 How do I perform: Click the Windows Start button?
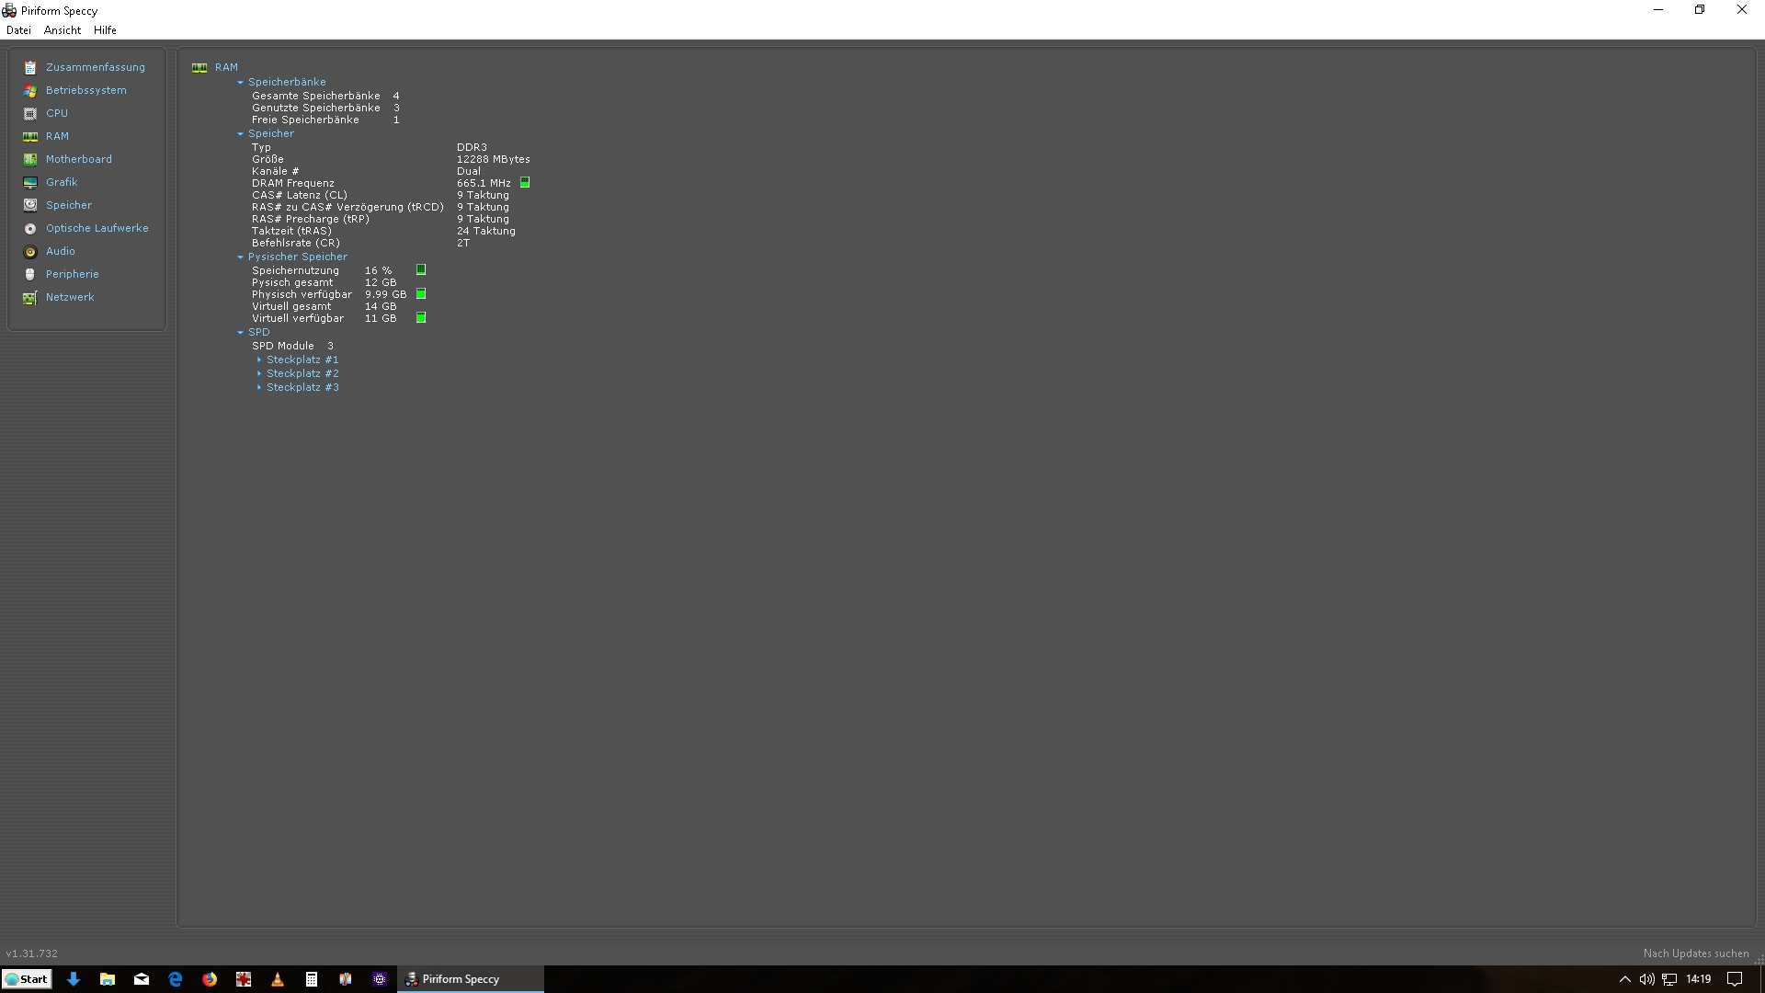pyautogui.click(x=27, y=979)
